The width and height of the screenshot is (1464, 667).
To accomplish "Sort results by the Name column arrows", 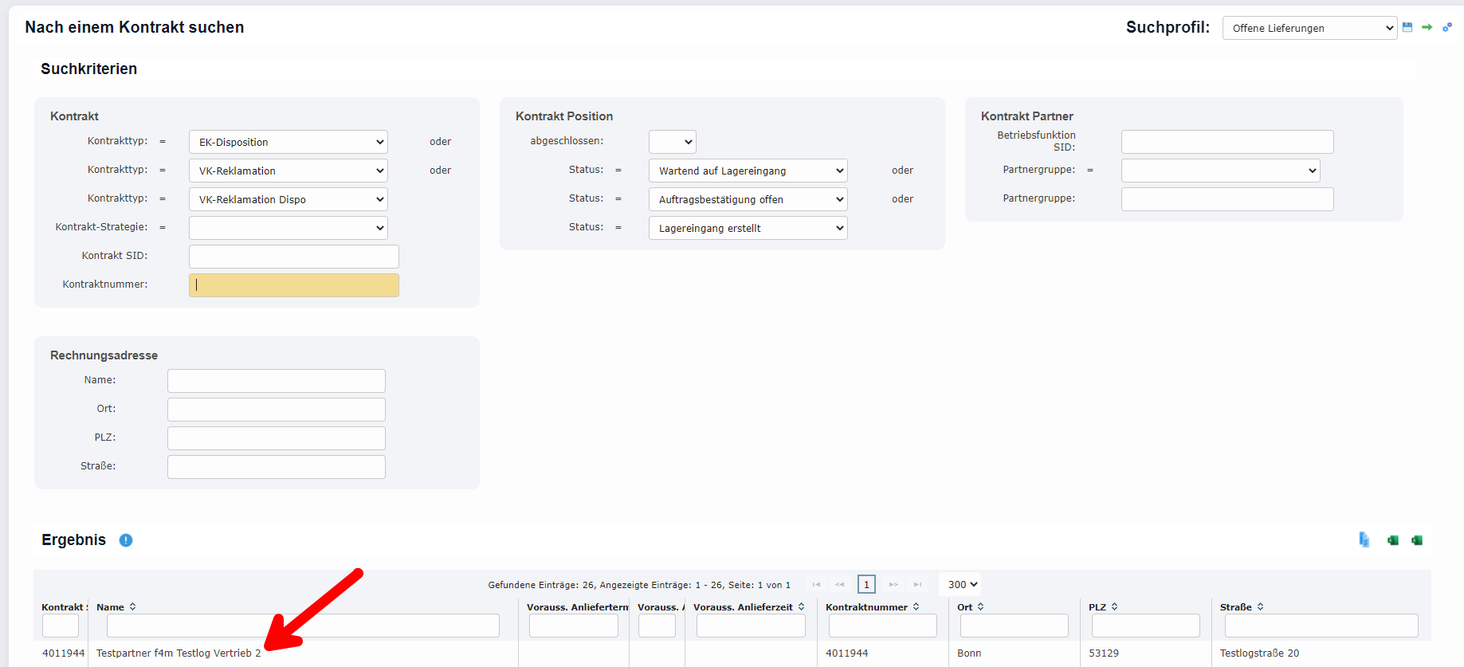I will click(x=133, y=607).
